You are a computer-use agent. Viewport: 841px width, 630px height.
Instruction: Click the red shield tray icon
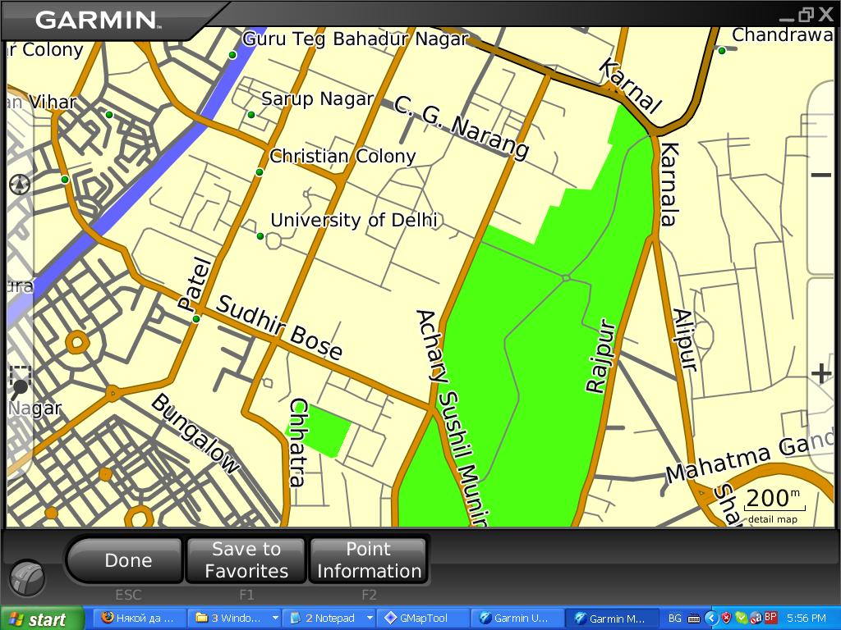pos(726,619)
